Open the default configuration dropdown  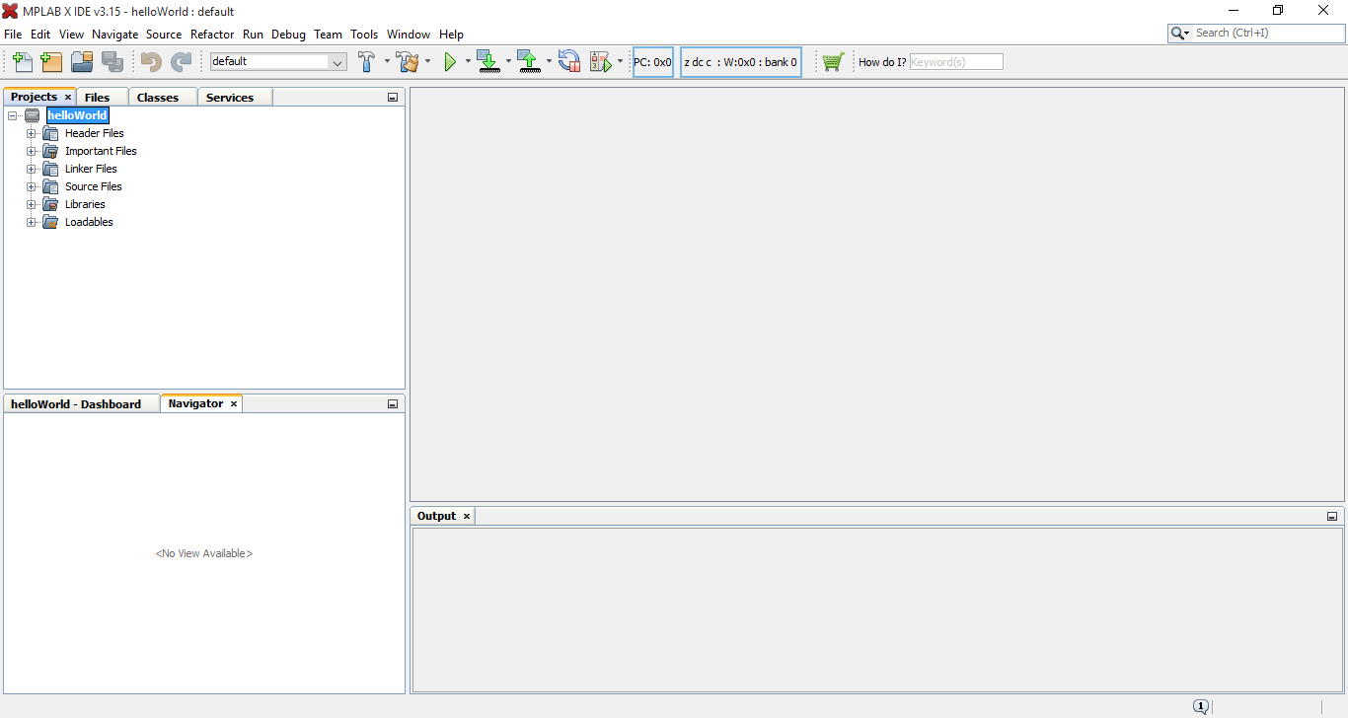coord(336,61)
